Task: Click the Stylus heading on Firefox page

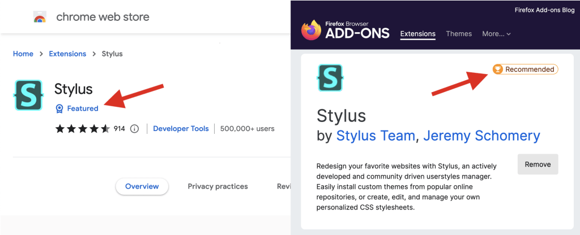Action: pyautogui.click(x=341, y=116)
